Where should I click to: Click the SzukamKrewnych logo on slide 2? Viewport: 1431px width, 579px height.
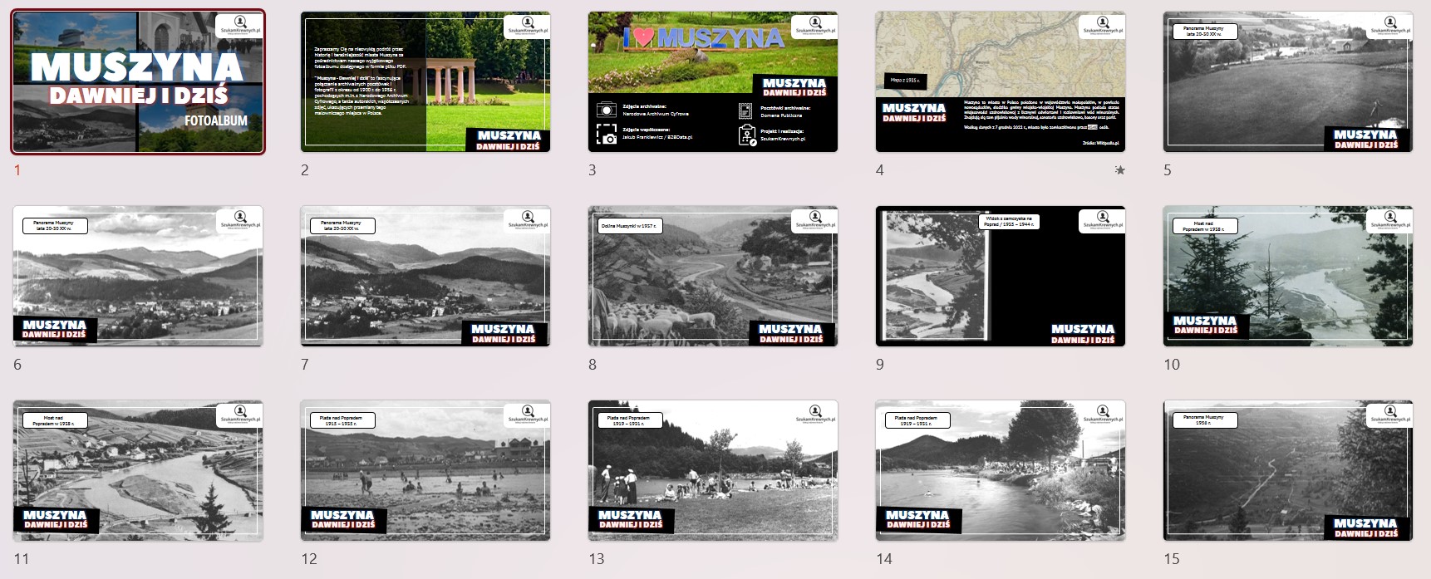[527, 25]
